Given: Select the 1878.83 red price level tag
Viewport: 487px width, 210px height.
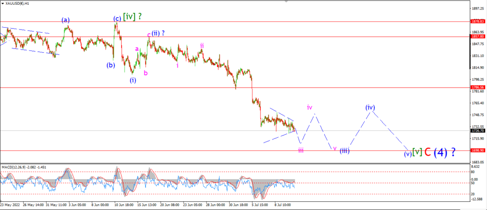Looking at the screenshot, I should 478,21.
